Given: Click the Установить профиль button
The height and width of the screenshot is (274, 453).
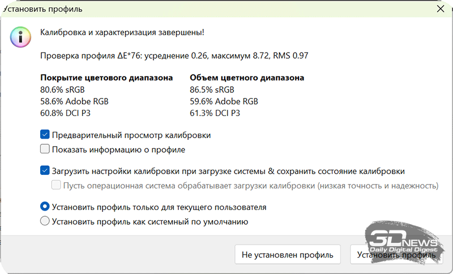Looking at the screenshot, I should click(x=396, y=255).
